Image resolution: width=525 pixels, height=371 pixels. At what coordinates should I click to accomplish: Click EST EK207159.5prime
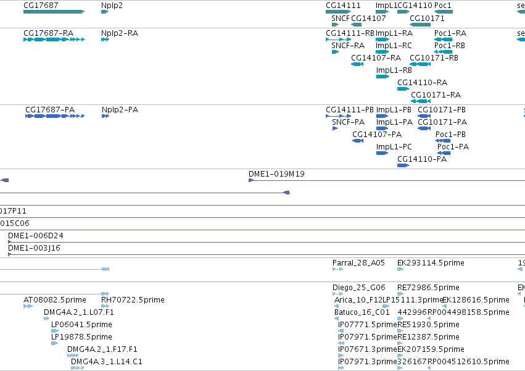pyautogui.click(x=400, y=356)
